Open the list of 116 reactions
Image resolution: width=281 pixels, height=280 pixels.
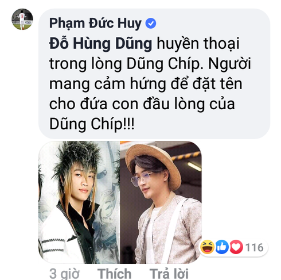coord(255,247)
